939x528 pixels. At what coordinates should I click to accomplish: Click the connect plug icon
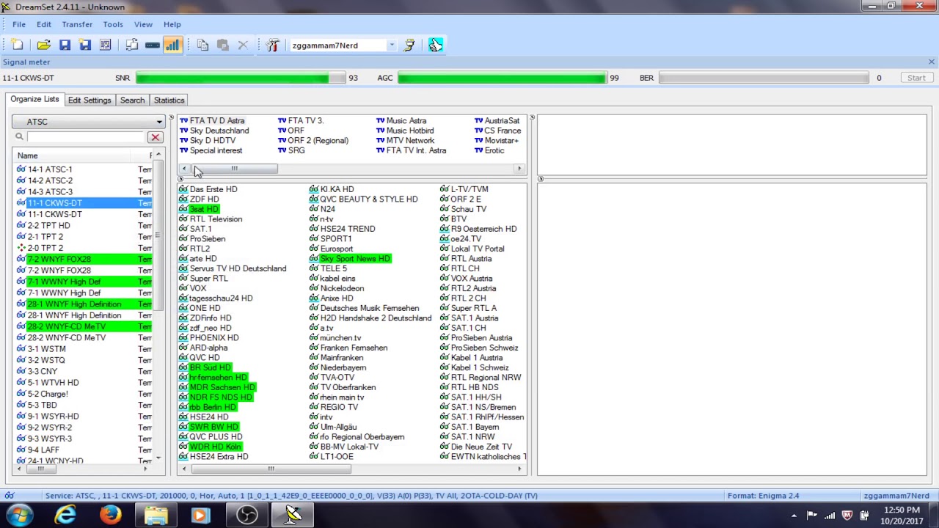coord(409,45)
